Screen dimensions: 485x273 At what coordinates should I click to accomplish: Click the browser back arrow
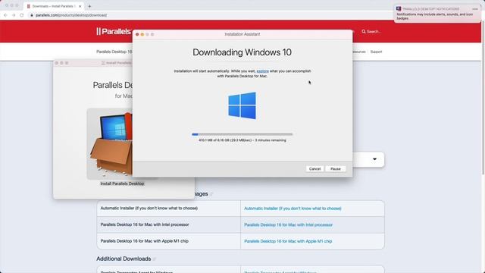click(5, 15)
